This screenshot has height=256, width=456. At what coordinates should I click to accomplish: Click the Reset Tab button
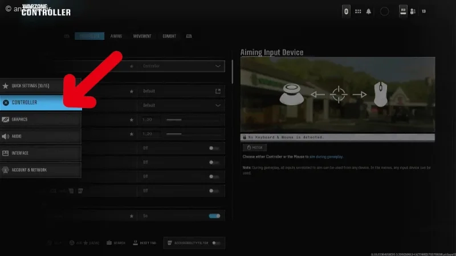145,243
